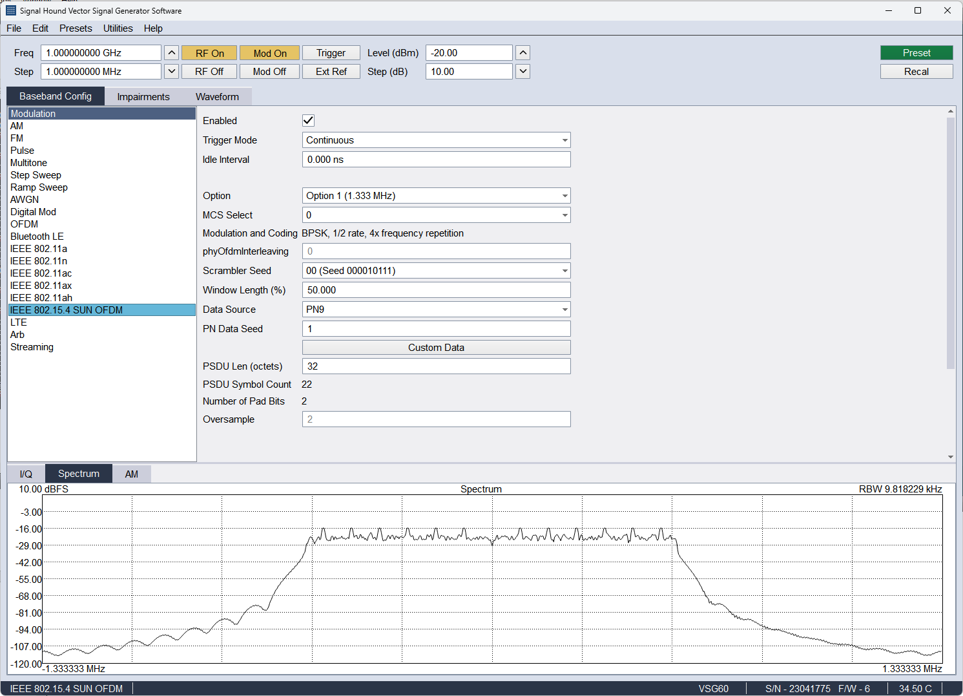The width and height of the screenshot is (963, 696).
Task: Click the green Preset button
Action: 916,53
